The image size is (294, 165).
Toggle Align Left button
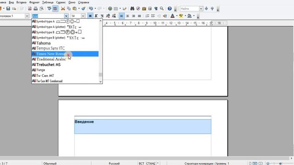(x=121, y=16)
